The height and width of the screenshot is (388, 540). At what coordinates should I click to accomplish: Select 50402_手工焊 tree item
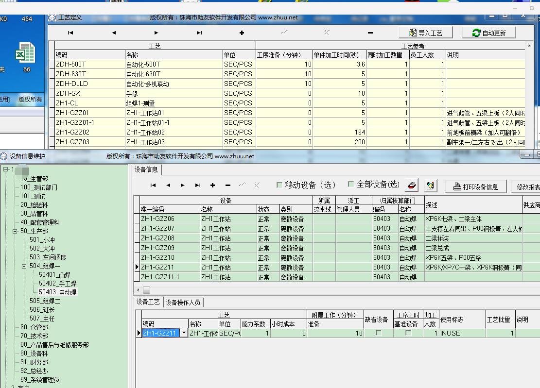(x=57, y=284)
